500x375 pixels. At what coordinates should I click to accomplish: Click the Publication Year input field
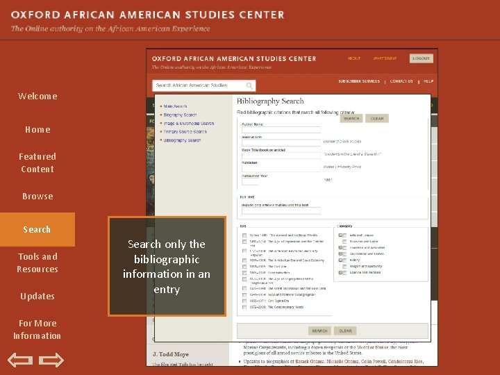pos(250,181)
